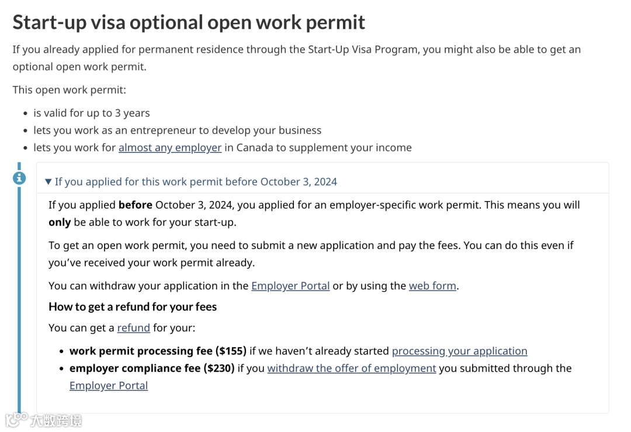631x432 pixels.
Task: Open the "processing your application" link
Action: pos(459,351)
